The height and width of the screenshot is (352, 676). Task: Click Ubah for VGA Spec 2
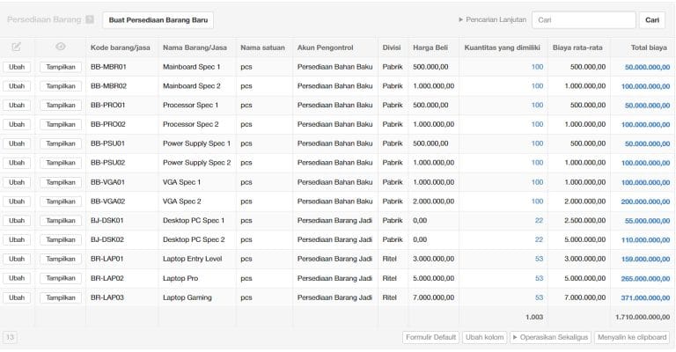pos(17,202)
